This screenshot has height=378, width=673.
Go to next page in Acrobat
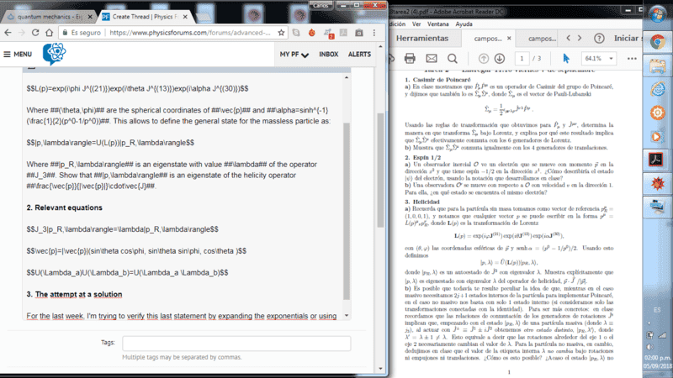pos(500,58)
